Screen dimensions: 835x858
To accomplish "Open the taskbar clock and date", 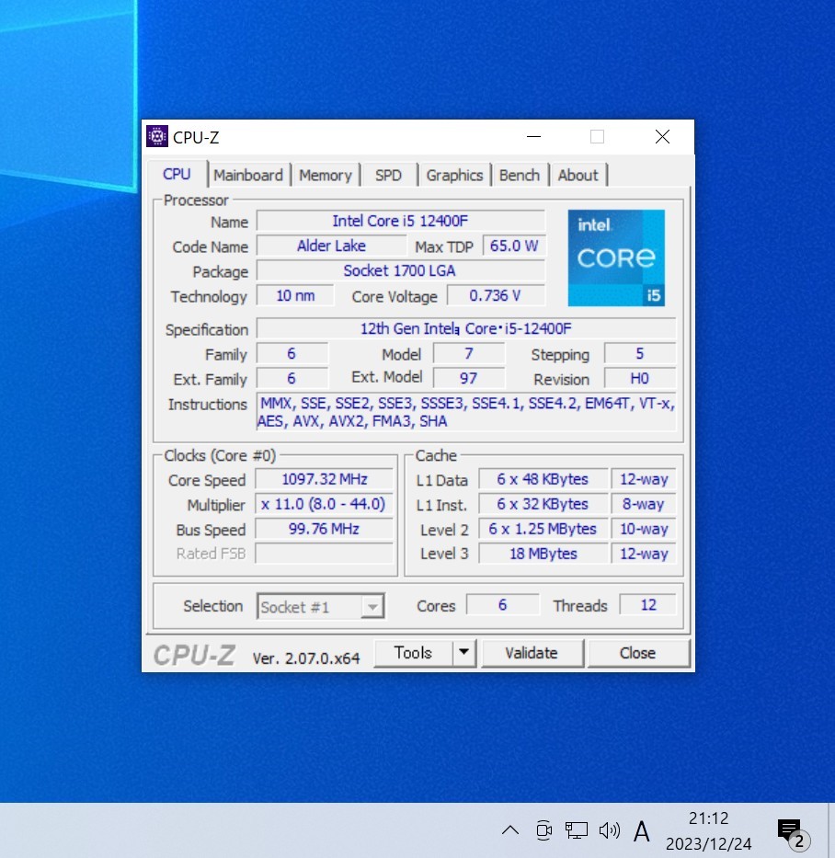I will coord(709,830).
